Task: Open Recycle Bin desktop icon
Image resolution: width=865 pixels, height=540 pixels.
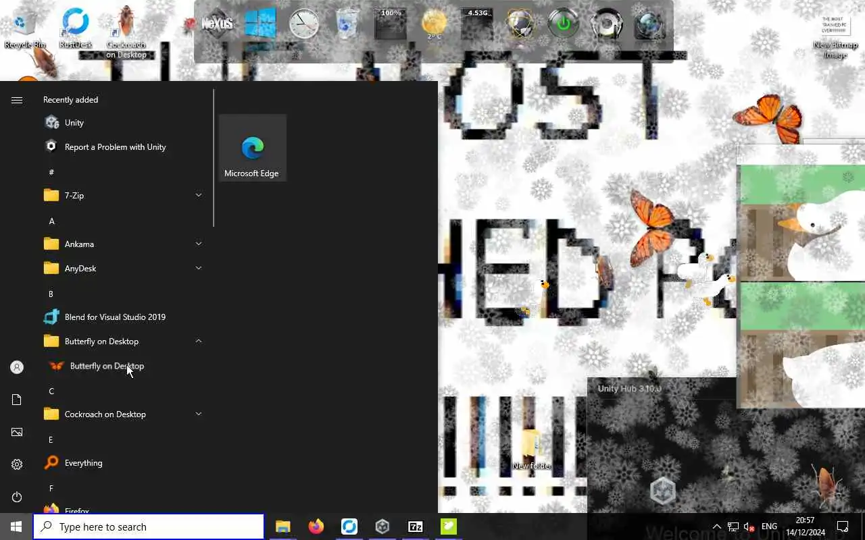Action: click(24, 28)
